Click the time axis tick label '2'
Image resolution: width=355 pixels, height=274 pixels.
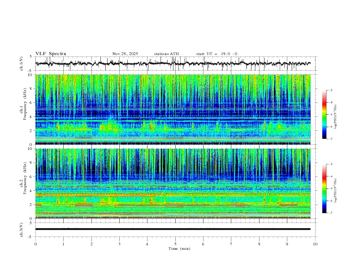coord(91,244)
